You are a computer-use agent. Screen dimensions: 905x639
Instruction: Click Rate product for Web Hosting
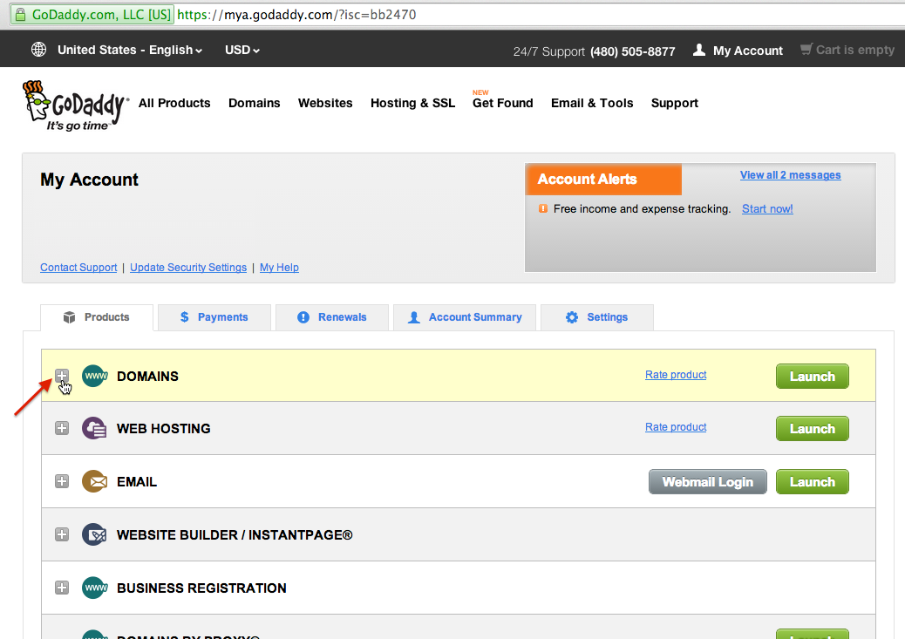point(676,427)
